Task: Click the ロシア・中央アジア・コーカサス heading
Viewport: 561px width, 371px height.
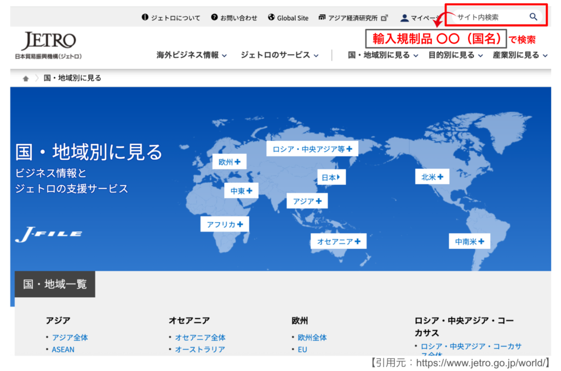Action: (464, 326)
